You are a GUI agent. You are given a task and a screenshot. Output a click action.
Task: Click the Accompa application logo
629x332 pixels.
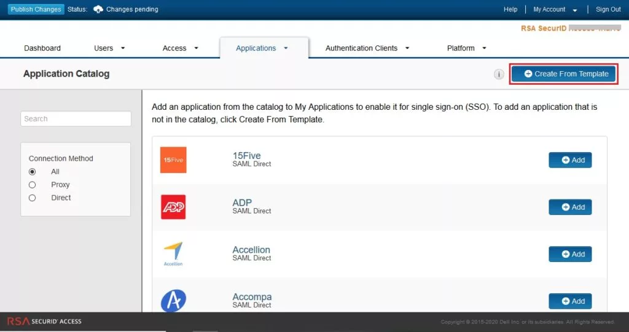point(174,300)
